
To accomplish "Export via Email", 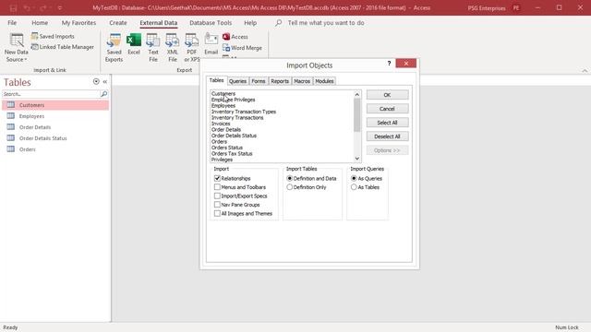I will point(211,44).
